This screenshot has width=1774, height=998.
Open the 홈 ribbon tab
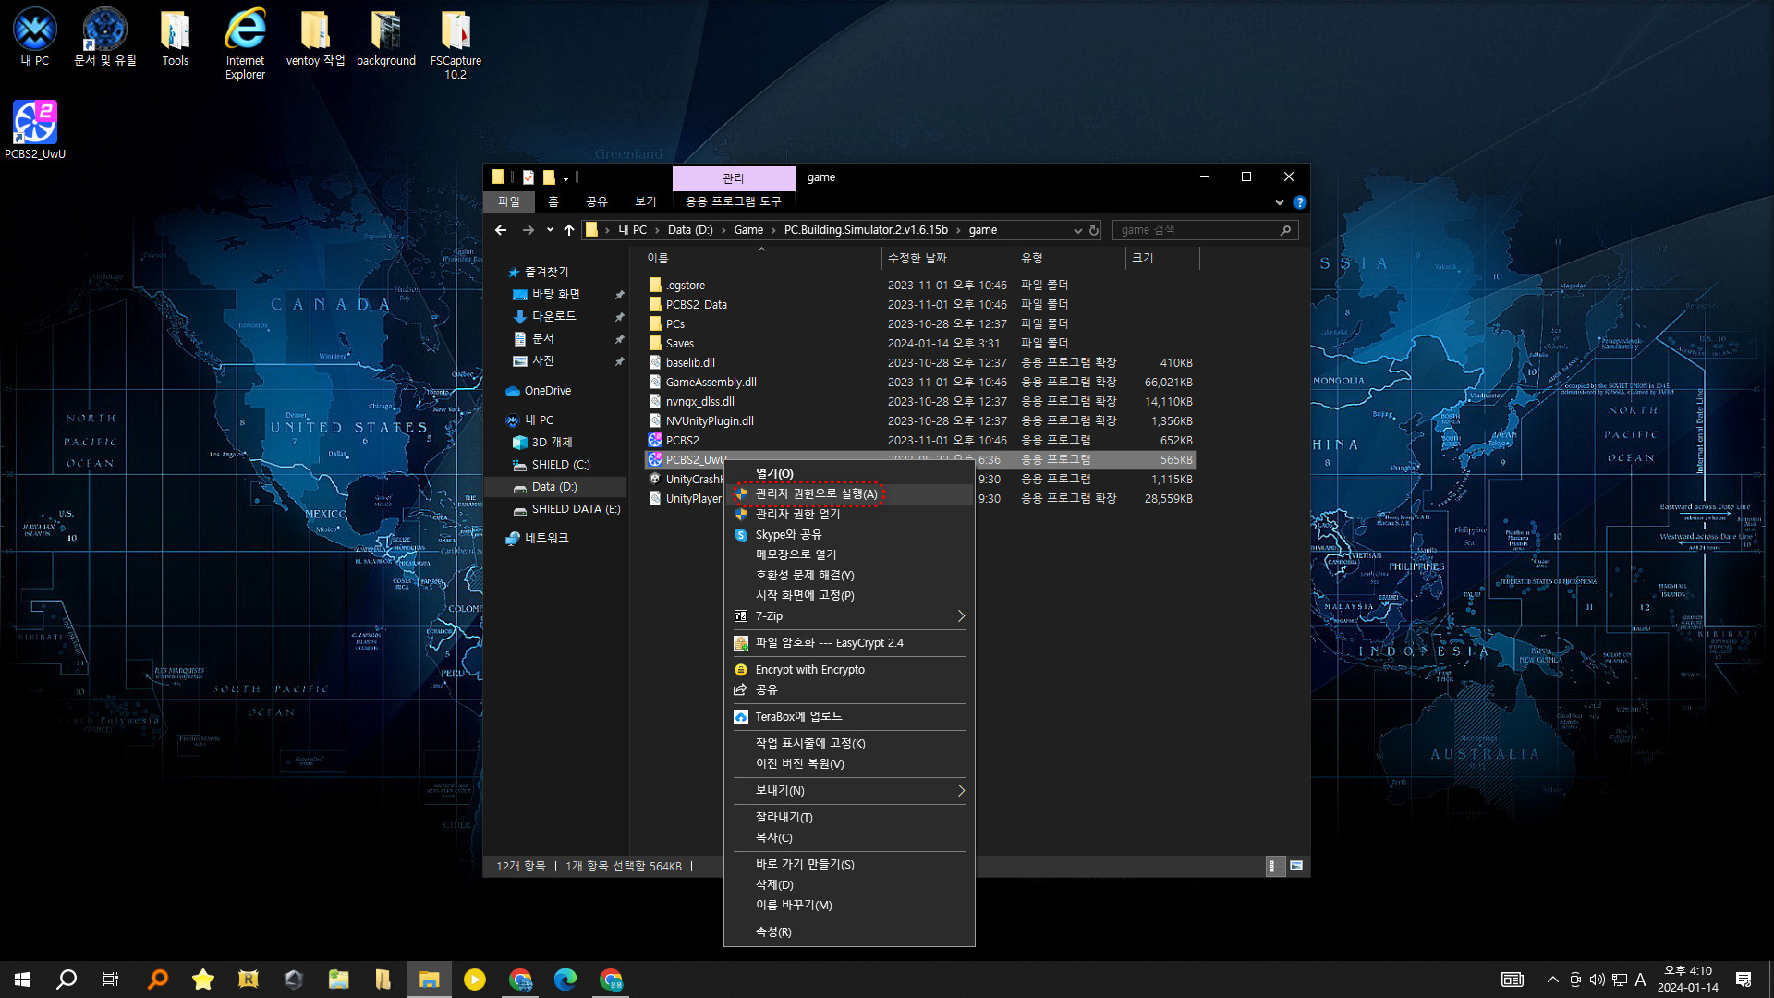click(x=553, y=201)
